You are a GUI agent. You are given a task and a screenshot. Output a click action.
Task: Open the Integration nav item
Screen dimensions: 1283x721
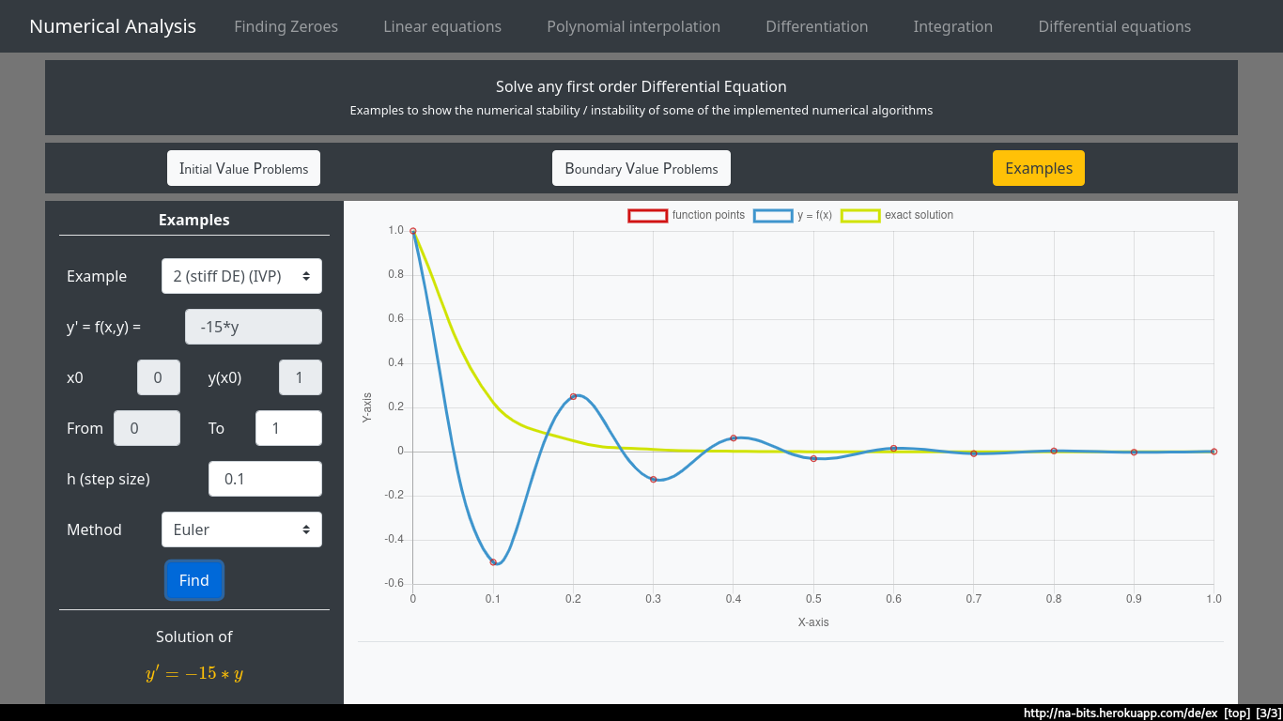[952, 26]
